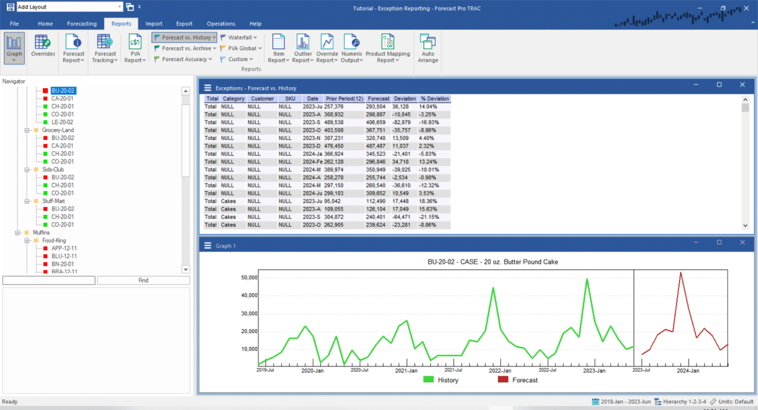758x410 pixels.
Task: Open the Help tab
Action: tap(255, 23)
